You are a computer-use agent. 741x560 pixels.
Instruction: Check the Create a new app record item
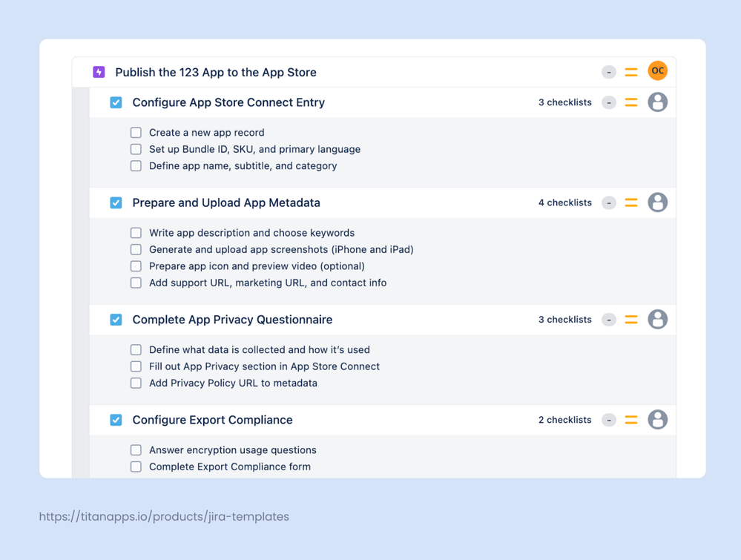(x=136, y=132)
